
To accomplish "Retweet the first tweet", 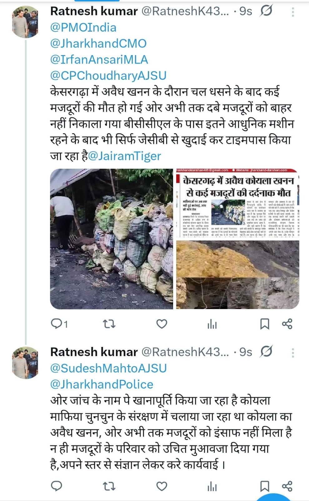I will point(109,324).
